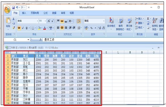This screenshot has height=107, width=166.
Task: Apply cell borders
Action: (x=33, y=28)
